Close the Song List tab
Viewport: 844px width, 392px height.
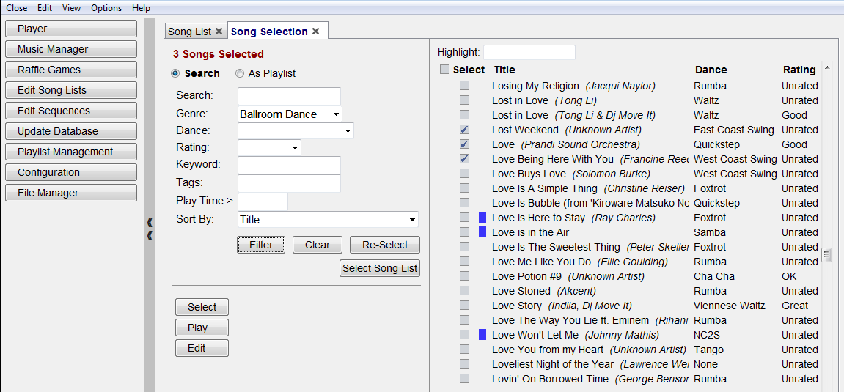click(x=219, y=32)
